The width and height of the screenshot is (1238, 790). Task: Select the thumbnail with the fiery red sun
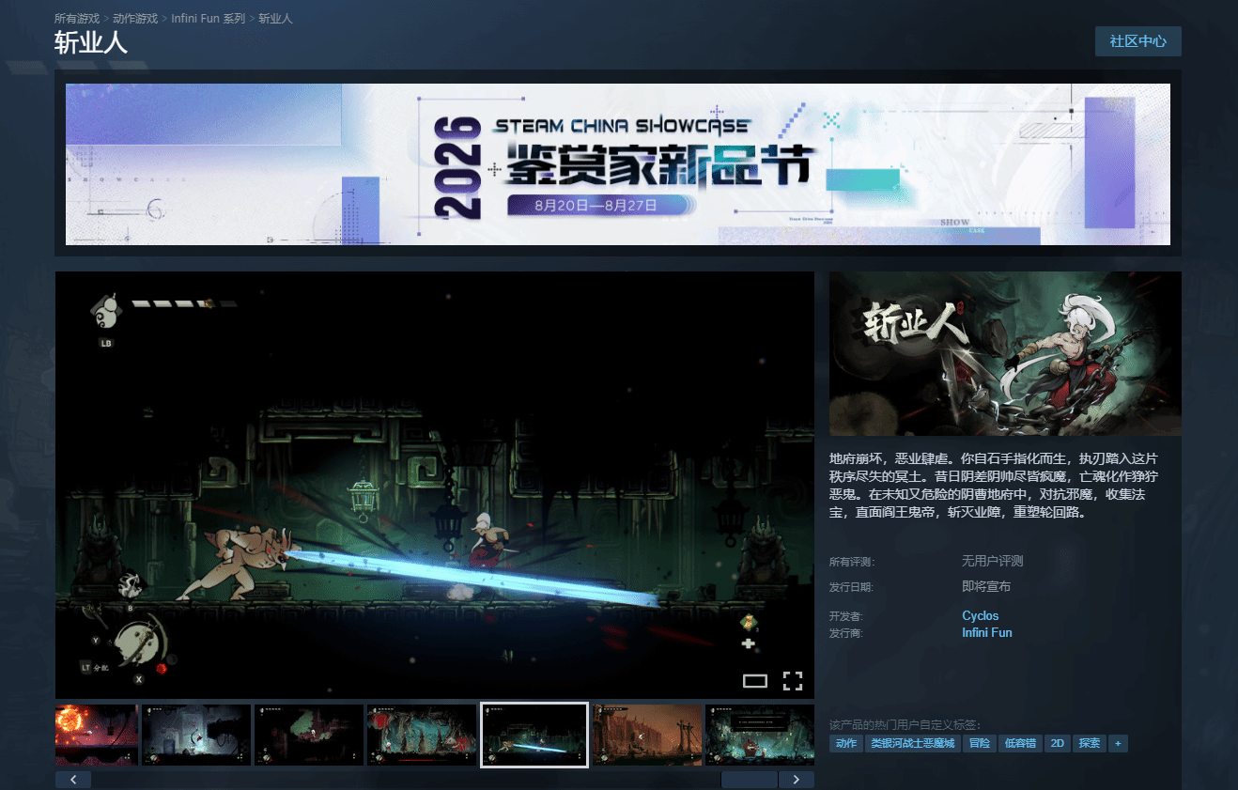point(97,735)
